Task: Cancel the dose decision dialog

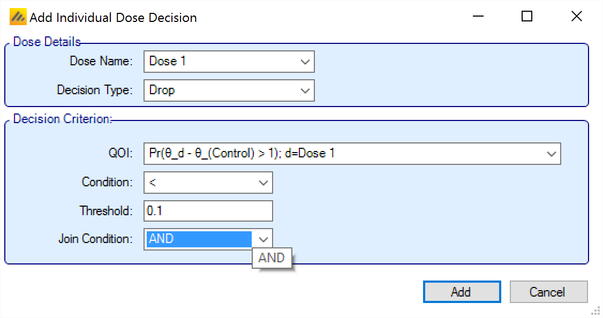Action: (x=548, y=292)
